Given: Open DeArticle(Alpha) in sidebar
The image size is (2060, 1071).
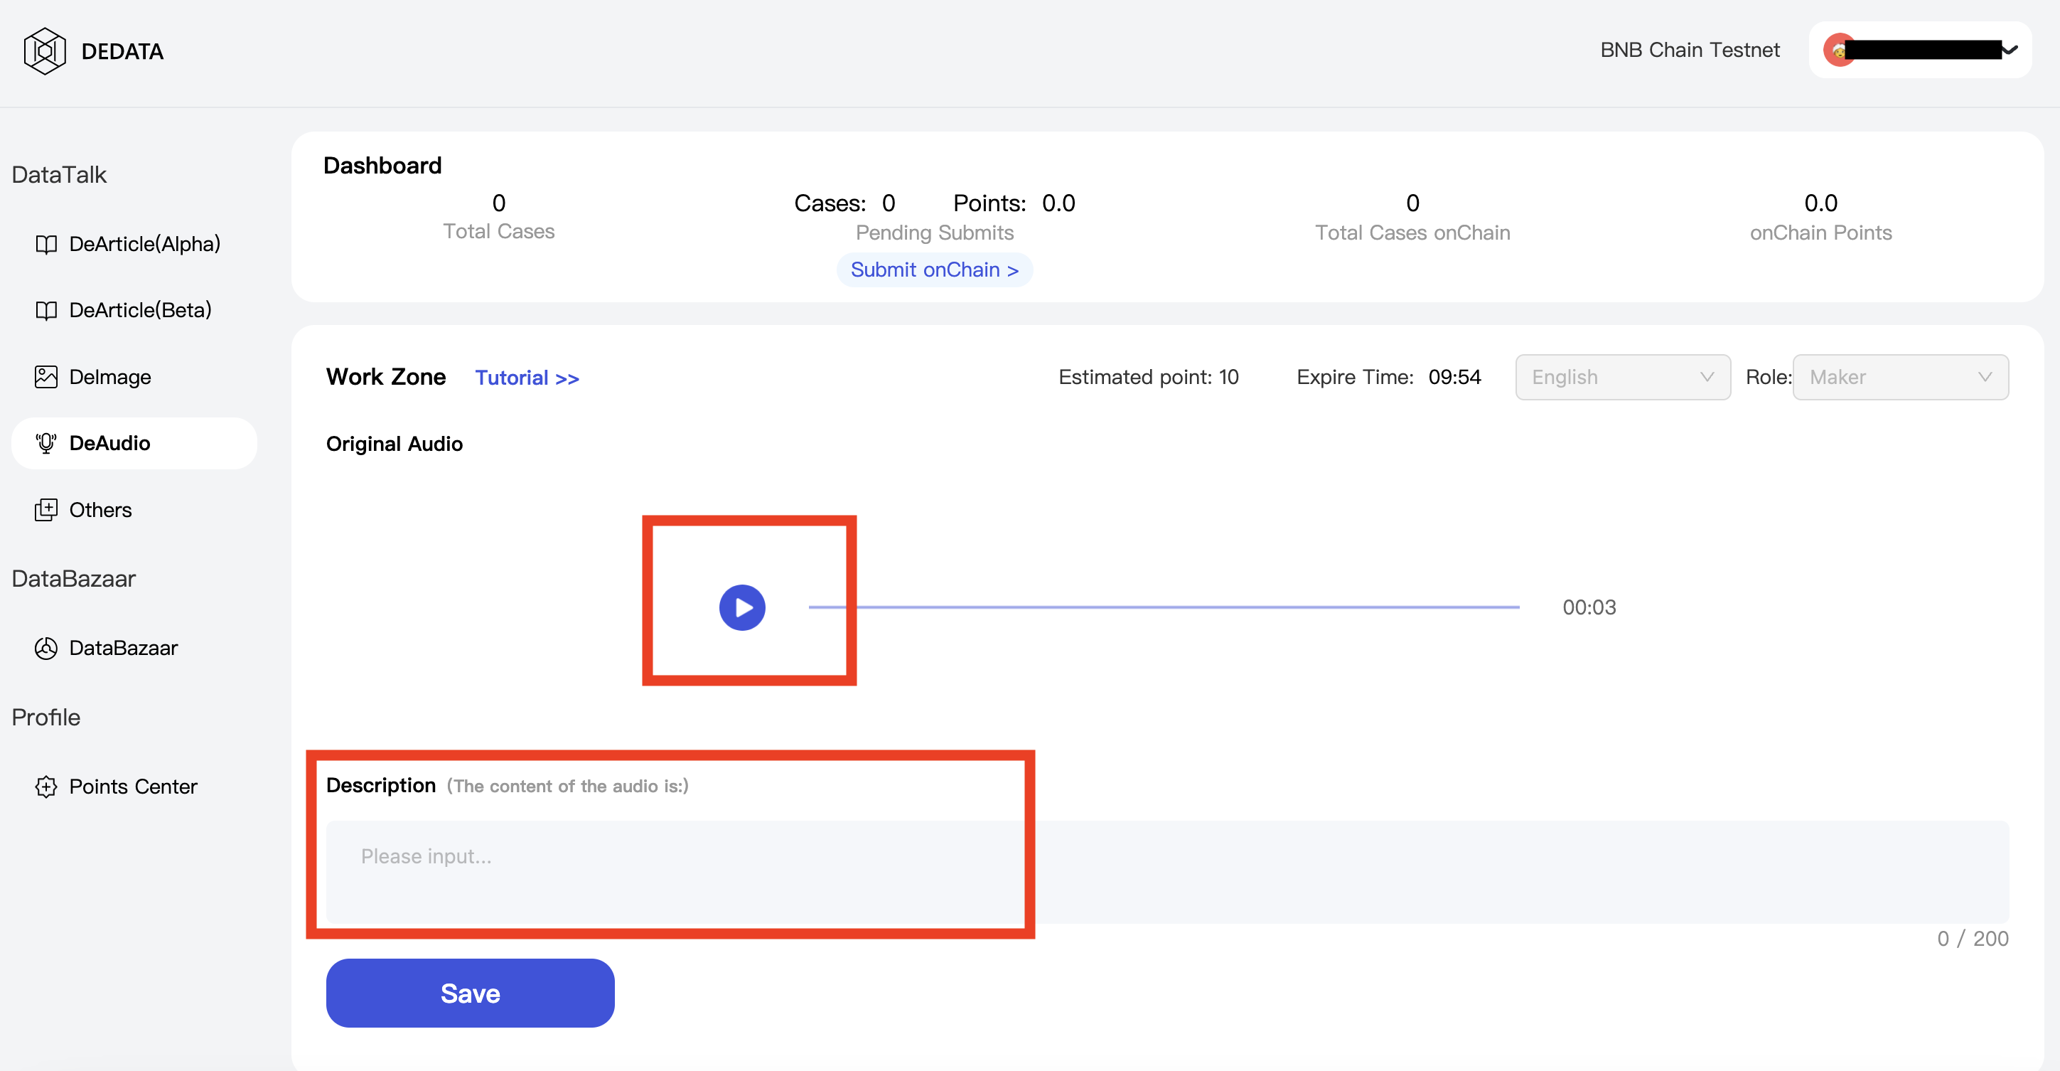Looking at the screenshot, I should click(x=134, y=244).
